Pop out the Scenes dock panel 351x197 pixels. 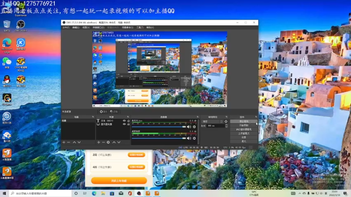[x=93, y=117]
